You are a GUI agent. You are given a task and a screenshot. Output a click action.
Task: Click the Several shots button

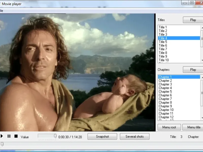pyautogui.click(x=135, y=137)
